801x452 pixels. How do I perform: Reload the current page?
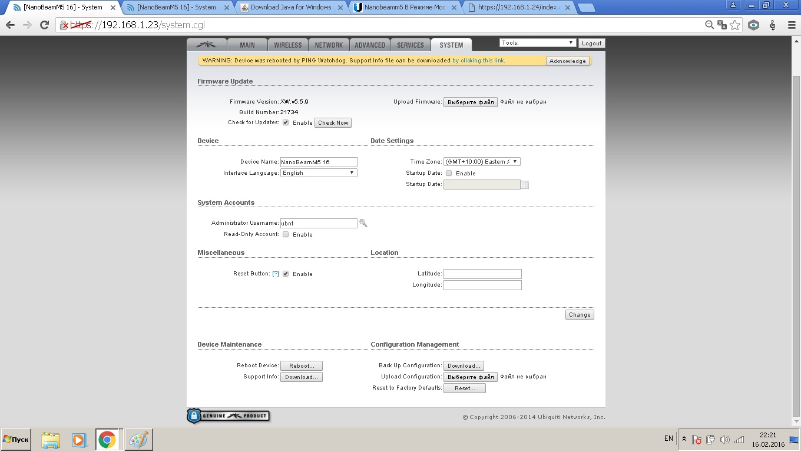(44, 25)
